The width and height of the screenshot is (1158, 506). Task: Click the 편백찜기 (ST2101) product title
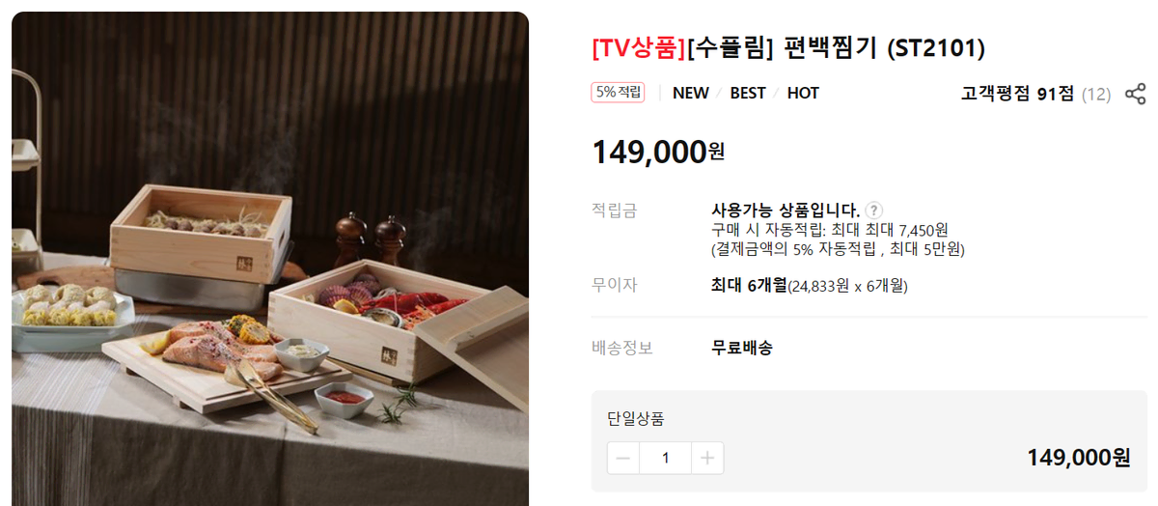coord(880,47)
